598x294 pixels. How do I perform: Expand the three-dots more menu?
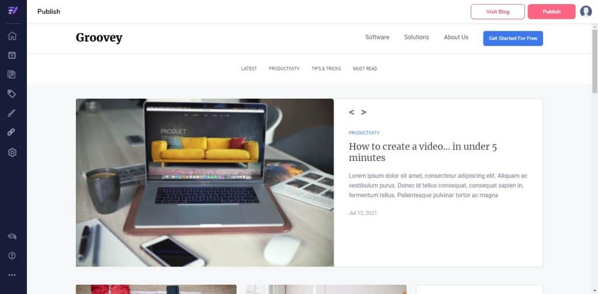click(12, 275)
